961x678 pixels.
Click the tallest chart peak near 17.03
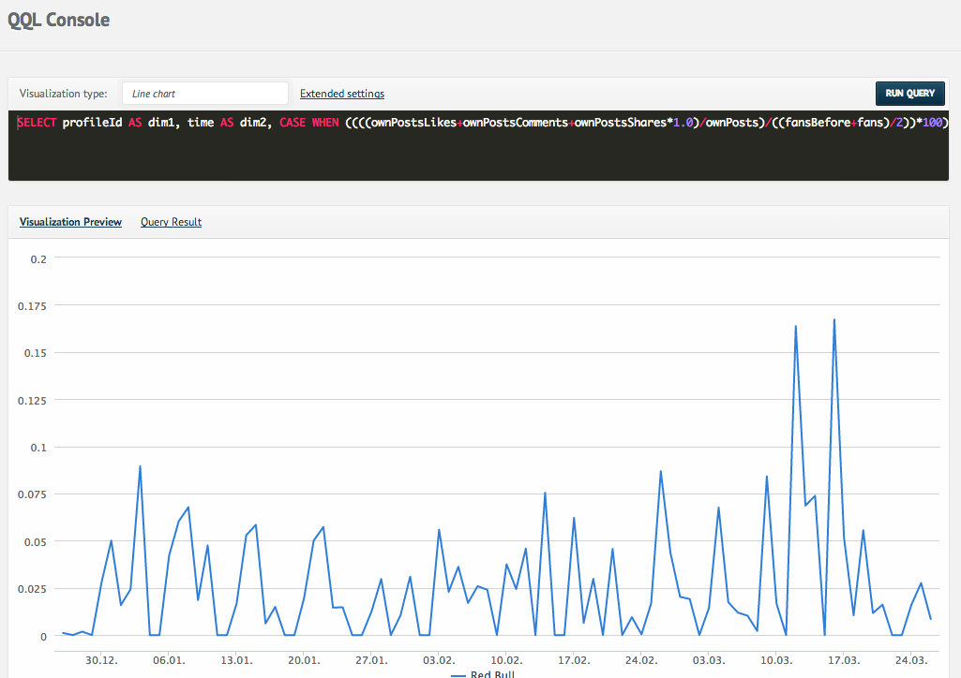[x=834, y=320]
